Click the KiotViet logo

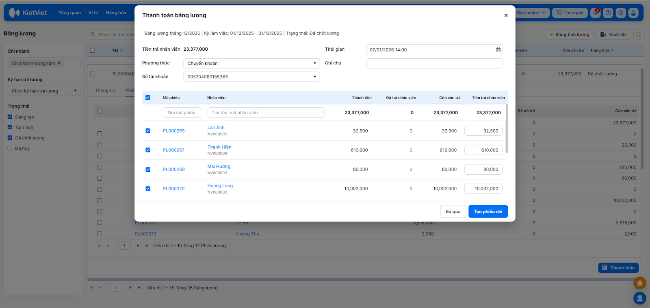coord(28,13)
